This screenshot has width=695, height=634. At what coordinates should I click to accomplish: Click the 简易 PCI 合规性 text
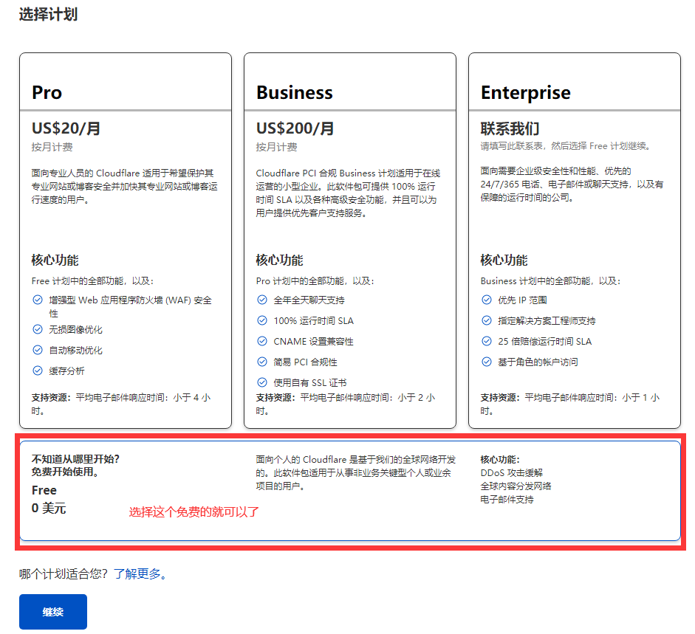pyautogui.click(x=305, y=362)
